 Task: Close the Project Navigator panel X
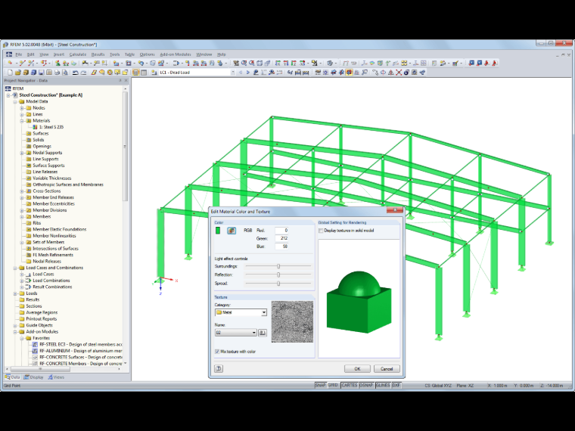(x=126, y=81)
